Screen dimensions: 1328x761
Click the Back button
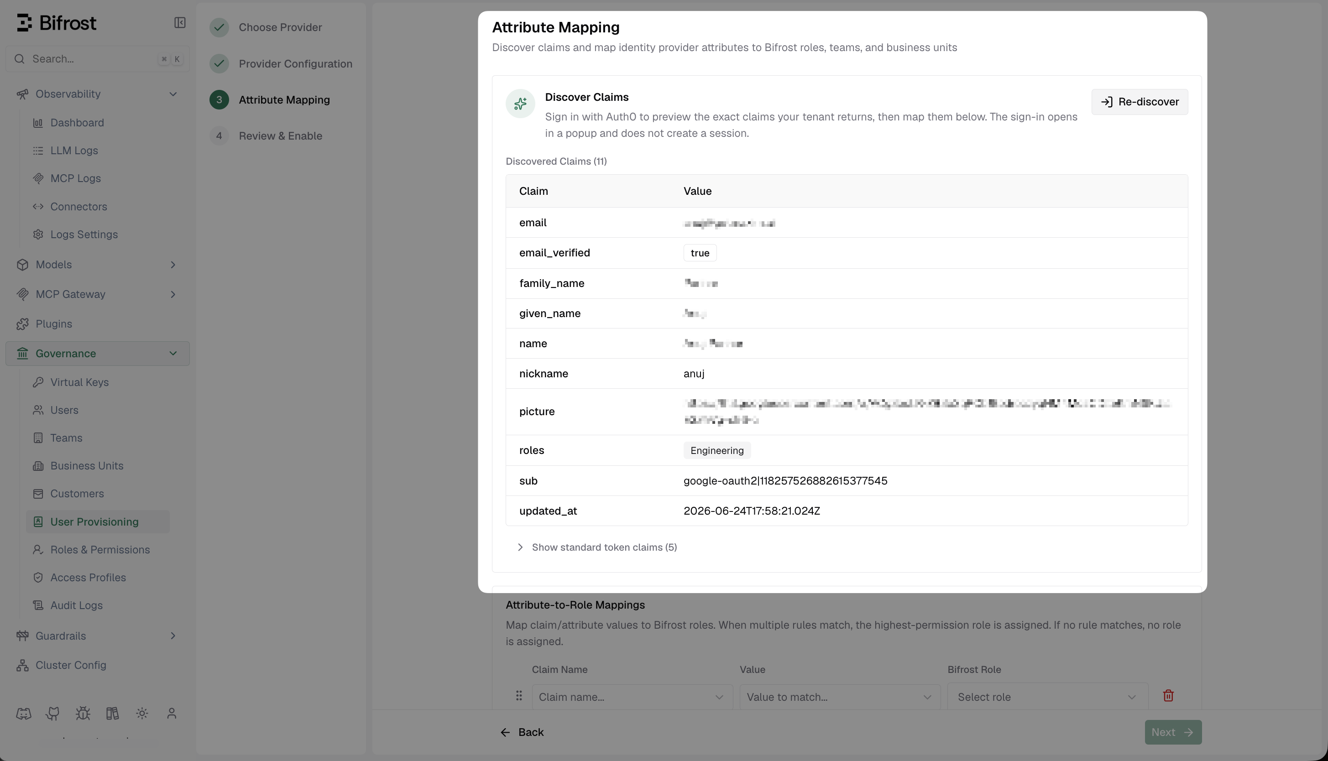click(522, 732)
